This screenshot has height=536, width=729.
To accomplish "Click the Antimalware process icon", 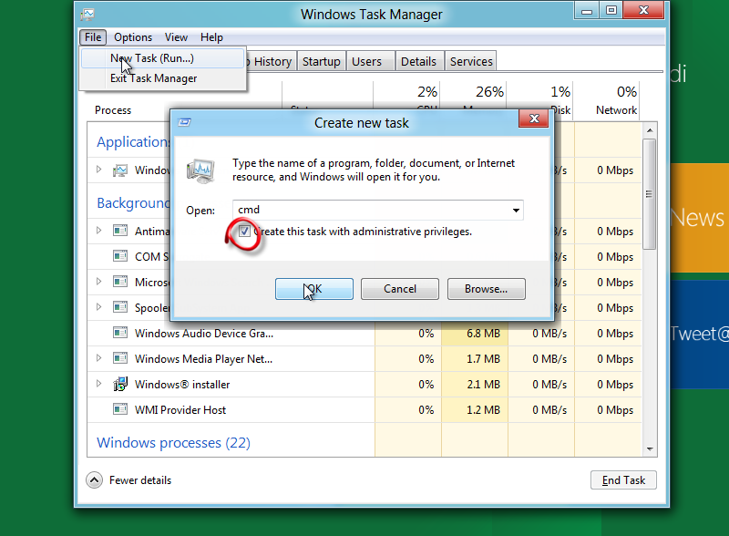I will (x=120, y=231).
